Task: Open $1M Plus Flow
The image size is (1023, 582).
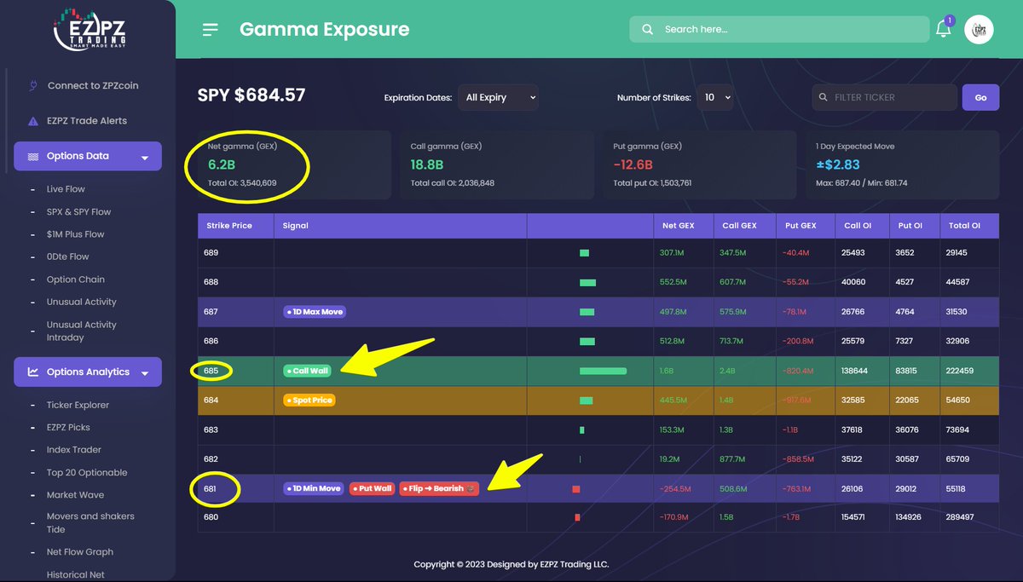Action: click(x=75, y=234)
